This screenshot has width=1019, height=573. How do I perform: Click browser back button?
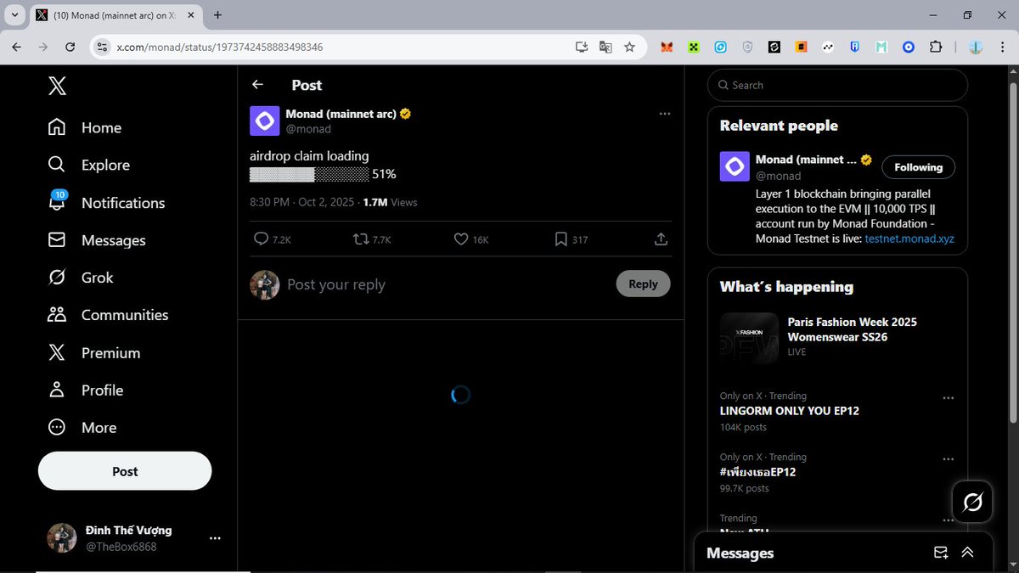pos(16,47)
